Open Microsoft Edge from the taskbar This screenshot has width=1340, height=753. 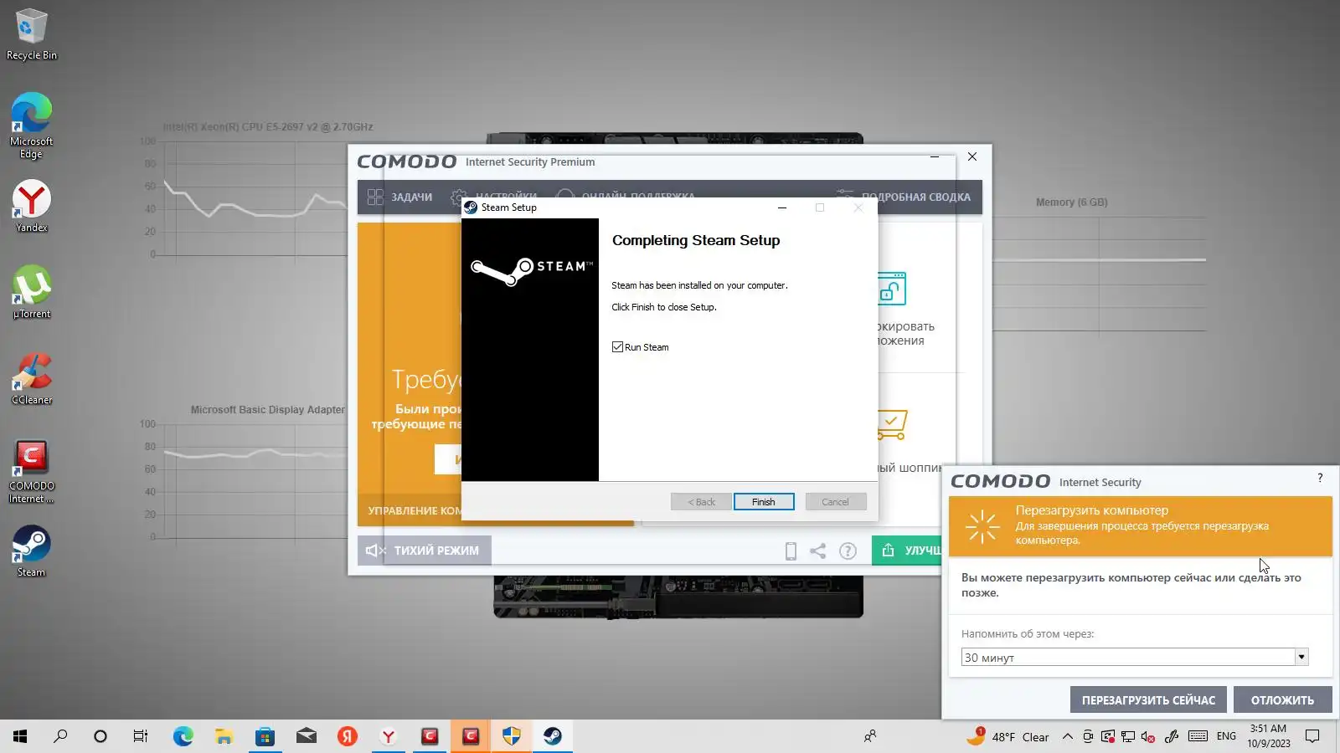click(183, 736)
